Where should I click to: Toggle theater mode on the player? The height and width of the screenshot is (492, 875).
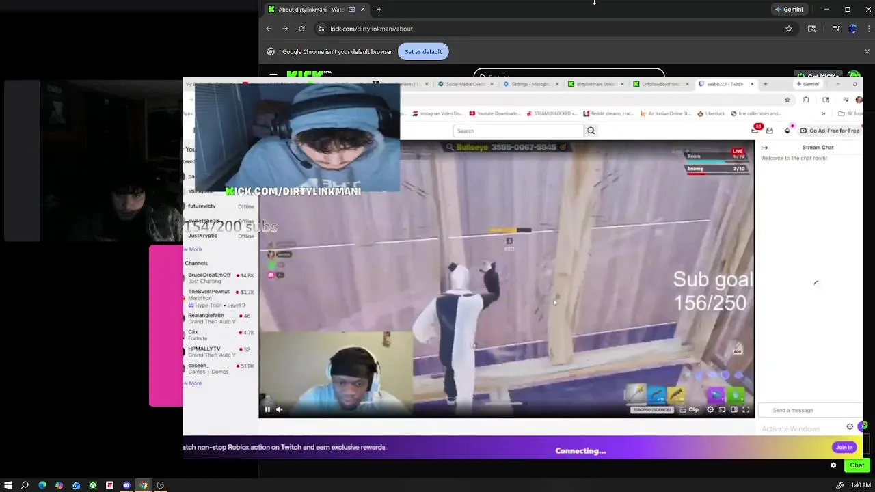click(733, 409)
